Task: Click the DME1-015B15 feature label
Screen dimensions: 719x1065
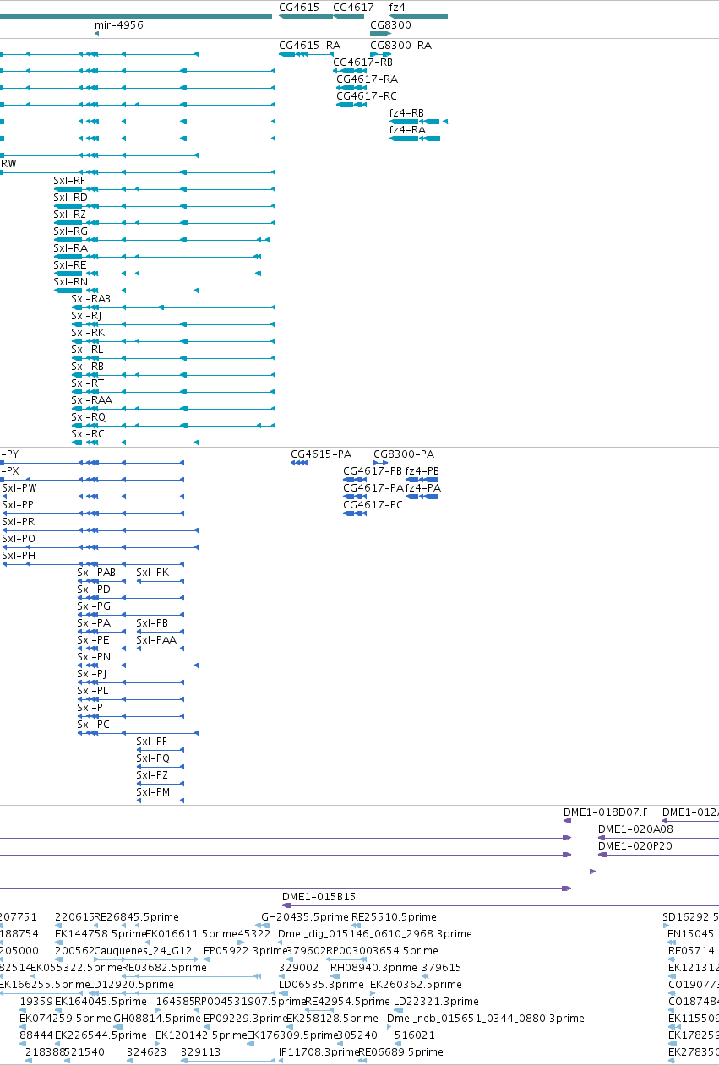Action: [x=319, y=897]
